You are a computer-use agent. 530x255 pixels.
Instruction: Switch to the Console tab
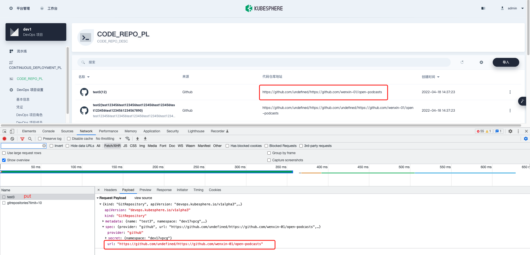48,131
